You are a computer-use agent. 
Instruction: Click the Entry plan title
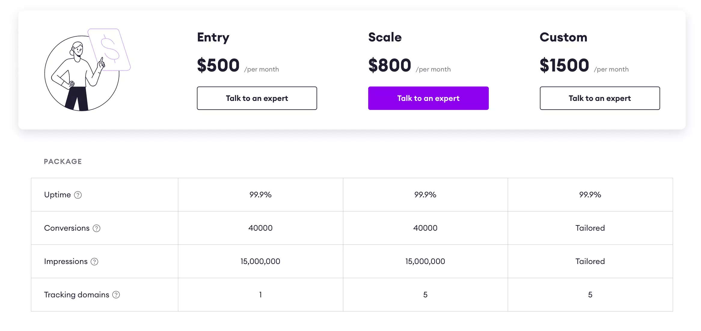(213, 37)
